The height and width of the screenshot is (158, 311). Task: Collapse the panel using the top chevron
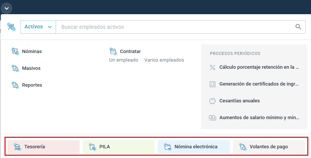pos(7,7)
